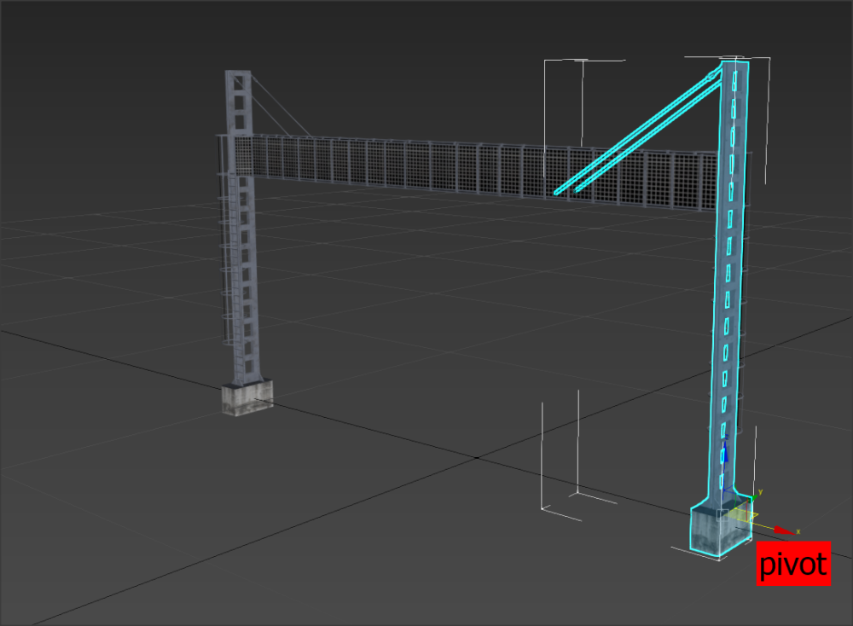Image resolution: width=853 pixels, height=626 pixels.
Task: Click the grid origin where black axes cross
Action: tap(475, 458)
